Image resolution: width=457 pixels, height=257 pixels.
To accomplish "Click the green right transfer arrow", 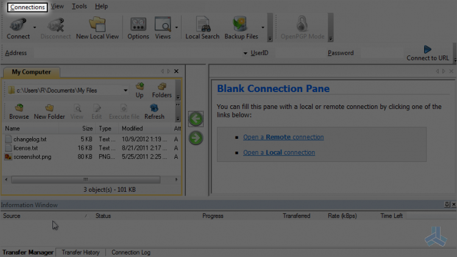I will (196, 138).
